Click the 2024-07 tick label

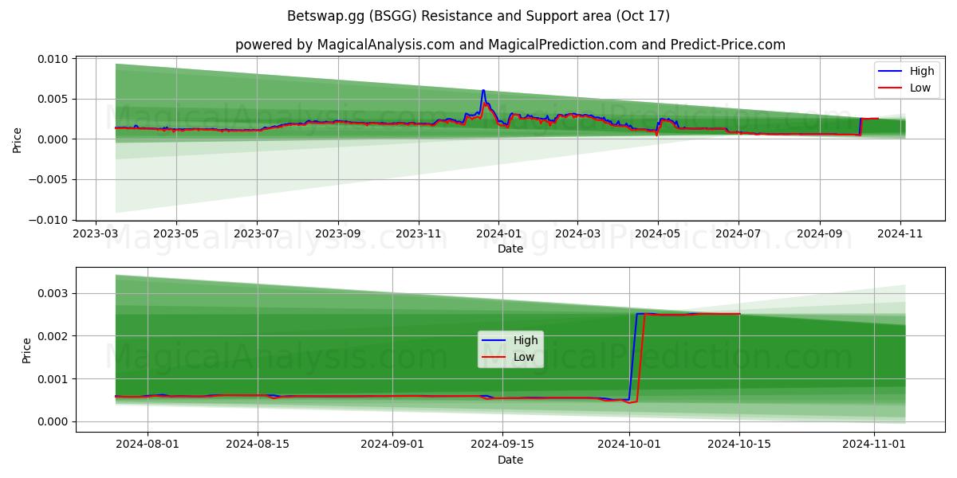point(738,234)
